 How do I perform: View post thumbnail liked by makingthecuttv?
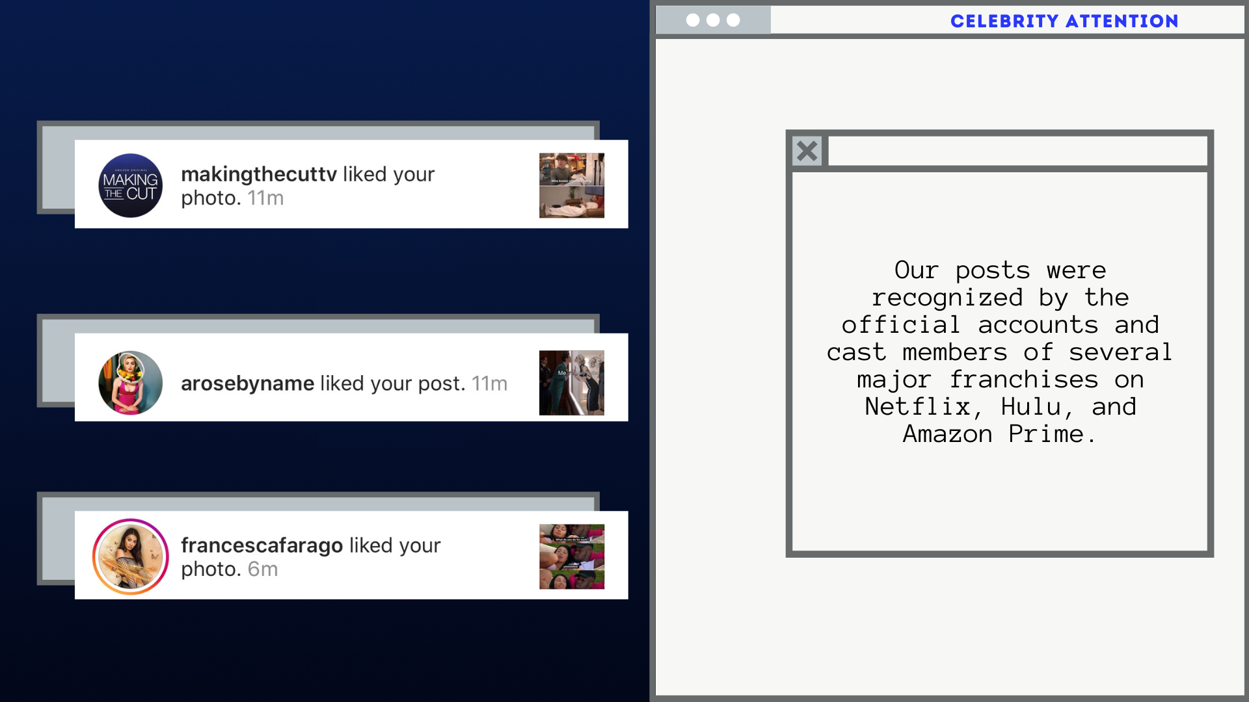pos(571,185)
